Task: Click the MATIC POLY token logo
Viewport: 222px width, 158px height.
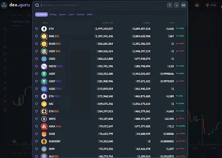Action: [x=44, y=66]
